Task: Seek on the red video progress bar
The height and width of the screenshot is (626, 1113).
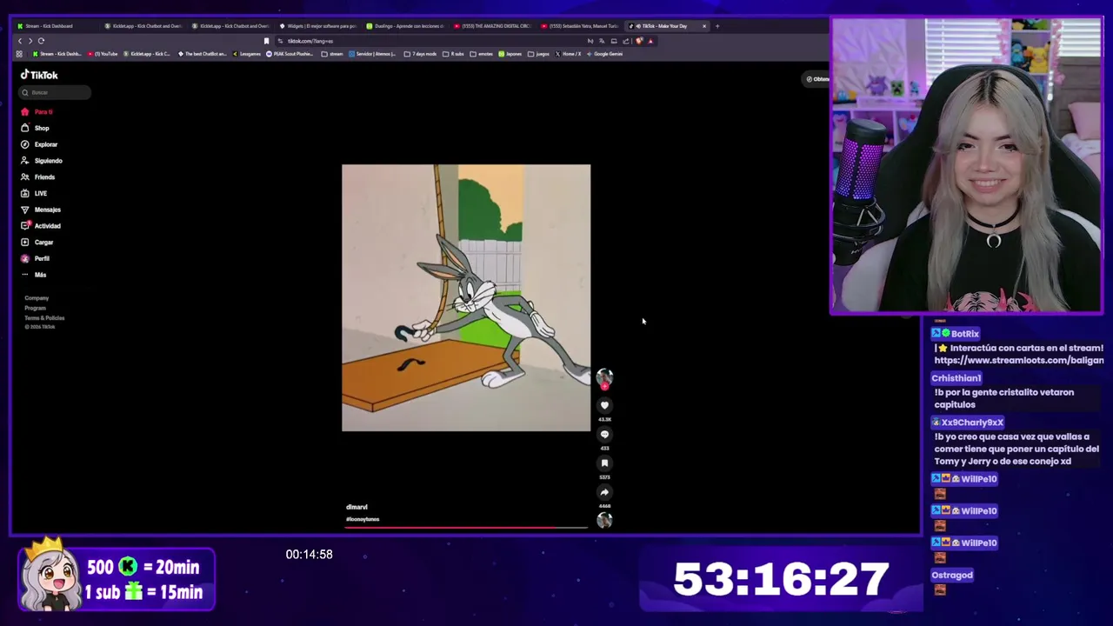Action: pyautogui.click(x=466, y=527)
